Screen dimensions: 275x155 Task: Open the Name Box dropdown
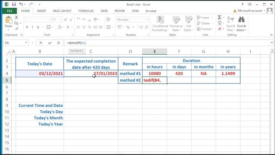click(26, 43)
